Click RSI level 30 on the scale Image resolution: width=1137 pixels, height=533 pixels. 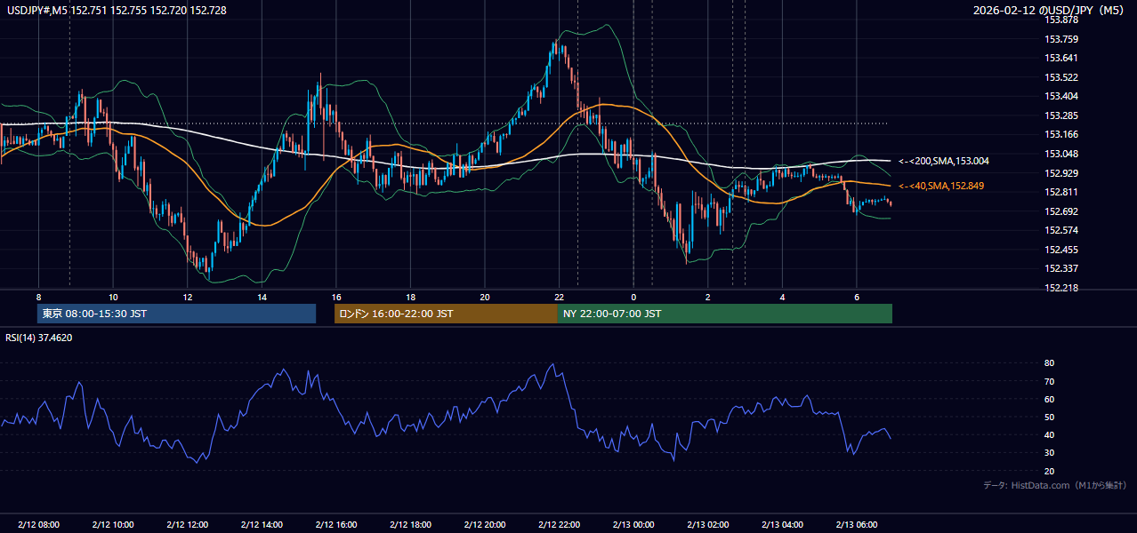pos(1049,453)
